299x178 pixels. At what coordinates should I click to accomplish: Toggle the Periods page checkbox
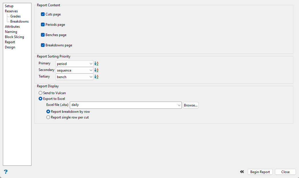point(43,25)
